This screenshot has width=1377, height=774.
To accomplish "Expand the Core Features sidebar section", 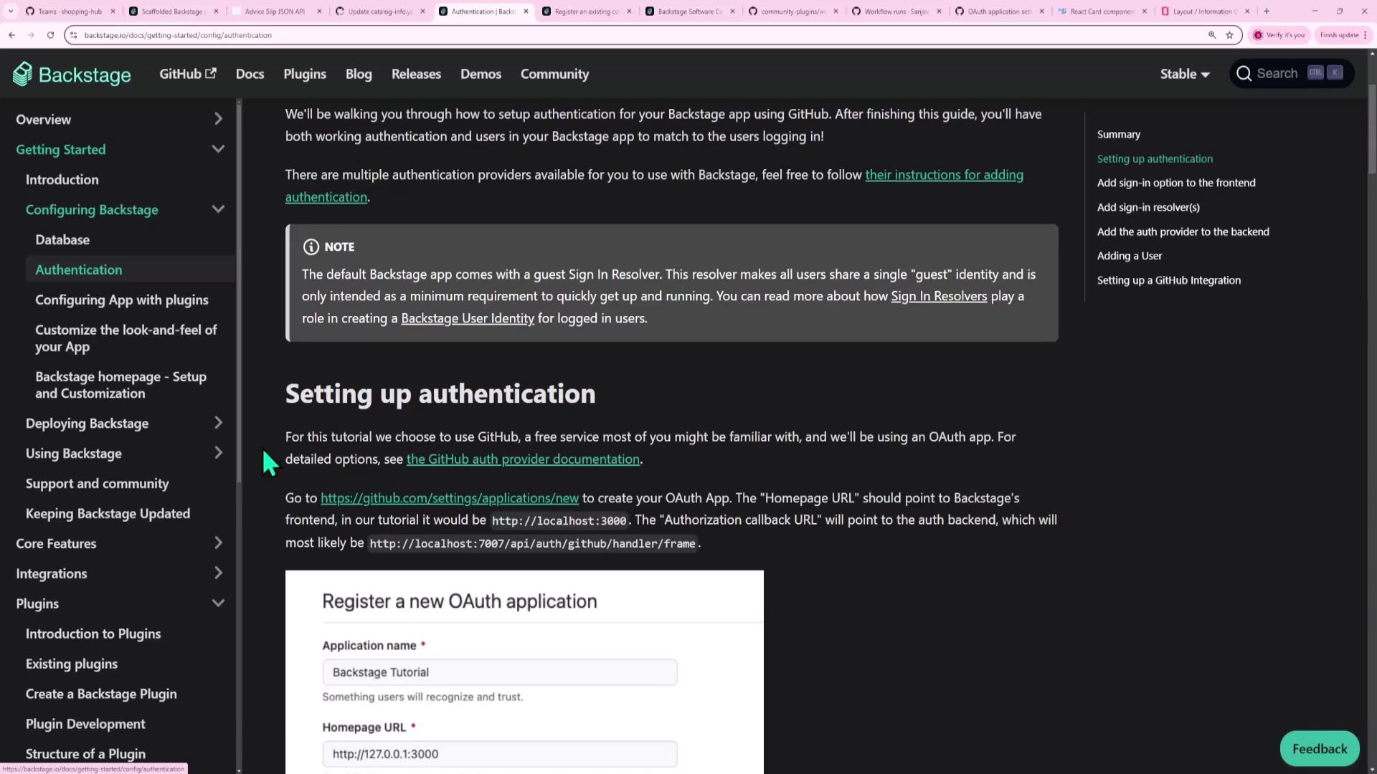I will click(x=218, y=543).
